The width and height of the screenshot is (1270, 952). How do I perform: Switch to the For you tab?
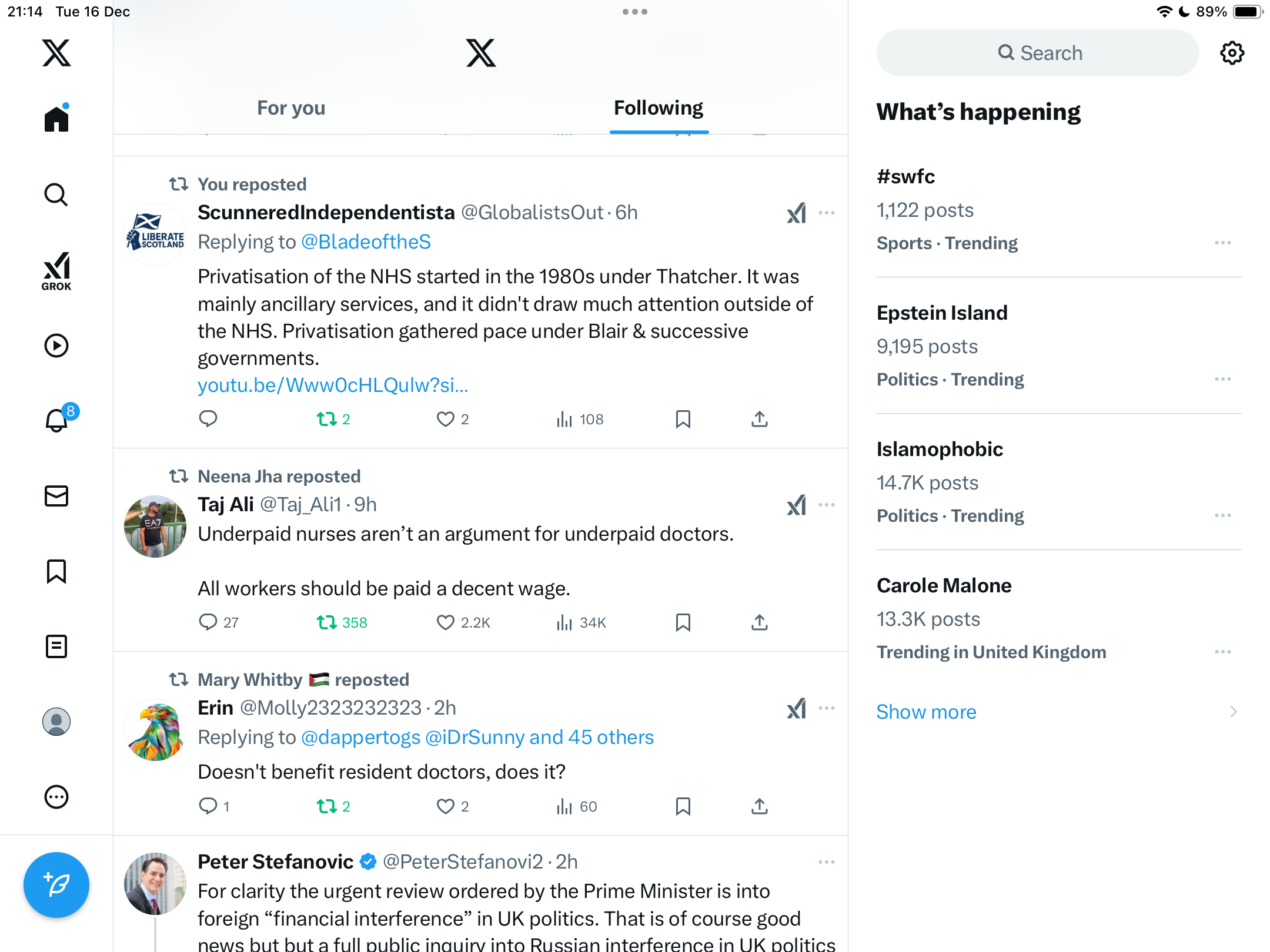point(291,108)
